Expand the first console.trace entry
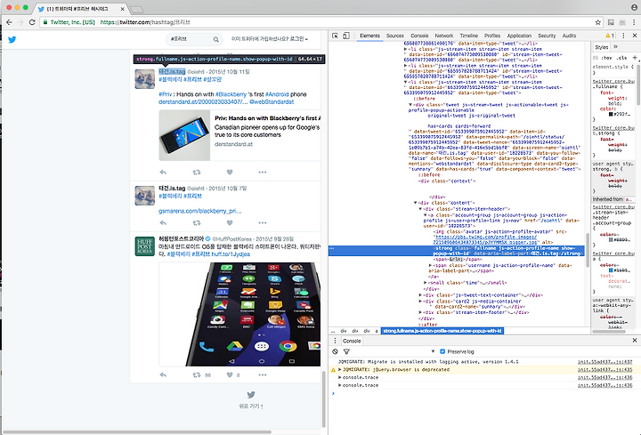 (x=340, y=377)
